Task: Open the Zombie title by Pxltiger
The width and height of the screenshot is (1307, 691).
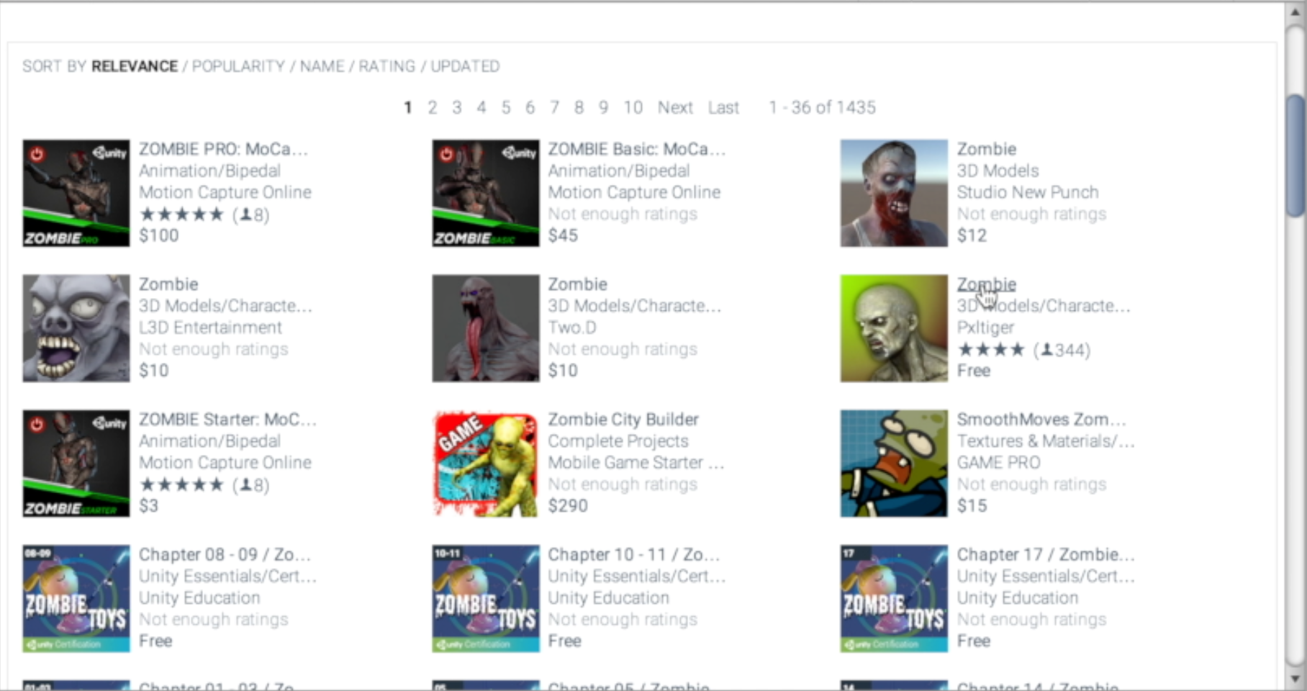Action: (987, 284)
